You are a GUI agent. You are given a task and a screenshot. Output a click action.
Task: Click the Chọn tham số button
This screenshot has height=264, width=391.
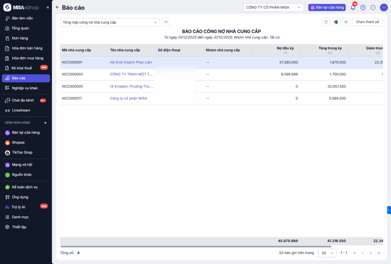[367, 22]
